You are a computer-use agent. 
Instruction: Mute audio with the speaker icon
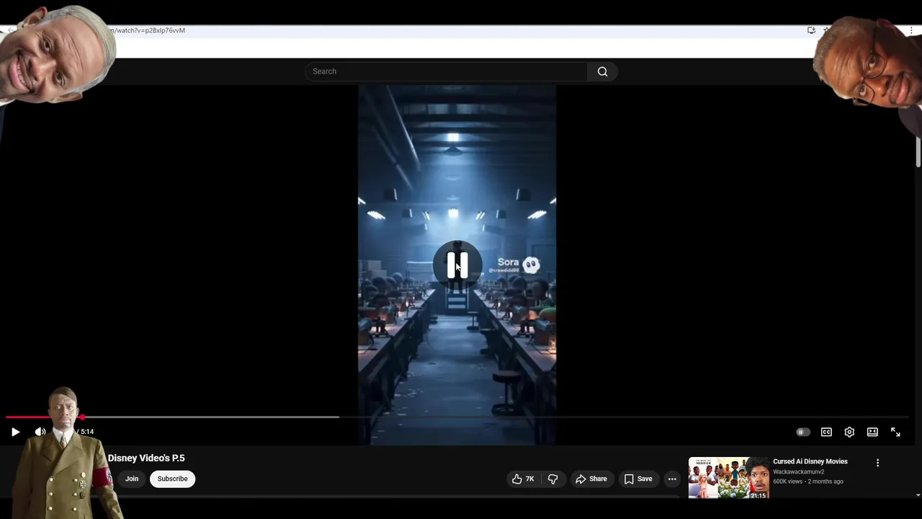pyautogui.click(x=40, y=432)
